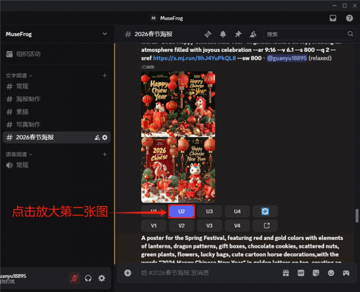Open the 常规 text channel

pos(57,86)
